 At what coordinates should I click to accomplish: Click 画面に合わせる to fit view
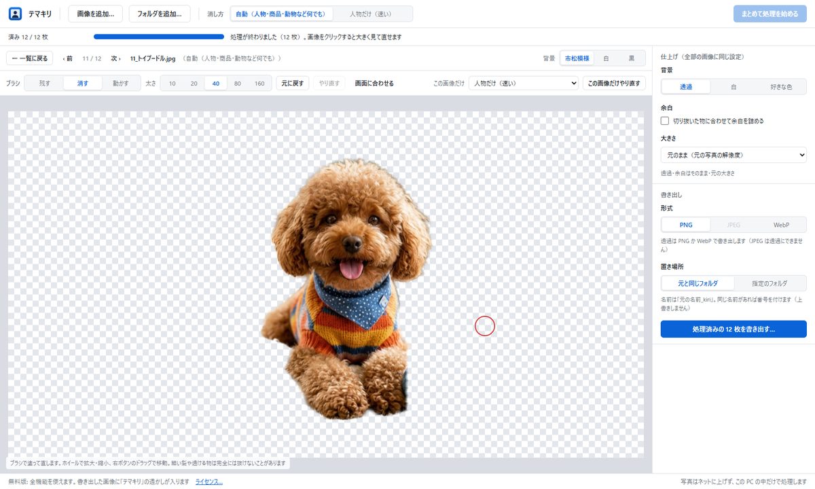(x=374, y=84)
